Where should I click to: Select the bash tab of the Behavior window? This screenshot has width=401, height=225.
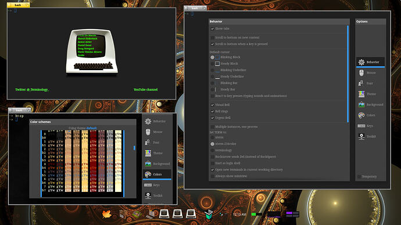(195, 8)
